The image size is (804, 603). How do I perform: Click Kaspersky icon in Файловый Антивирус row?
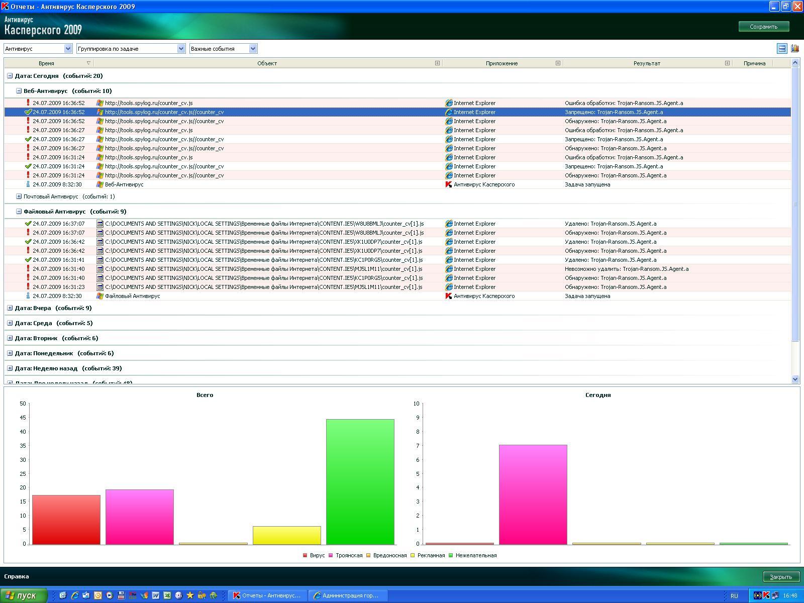(449, 296)
